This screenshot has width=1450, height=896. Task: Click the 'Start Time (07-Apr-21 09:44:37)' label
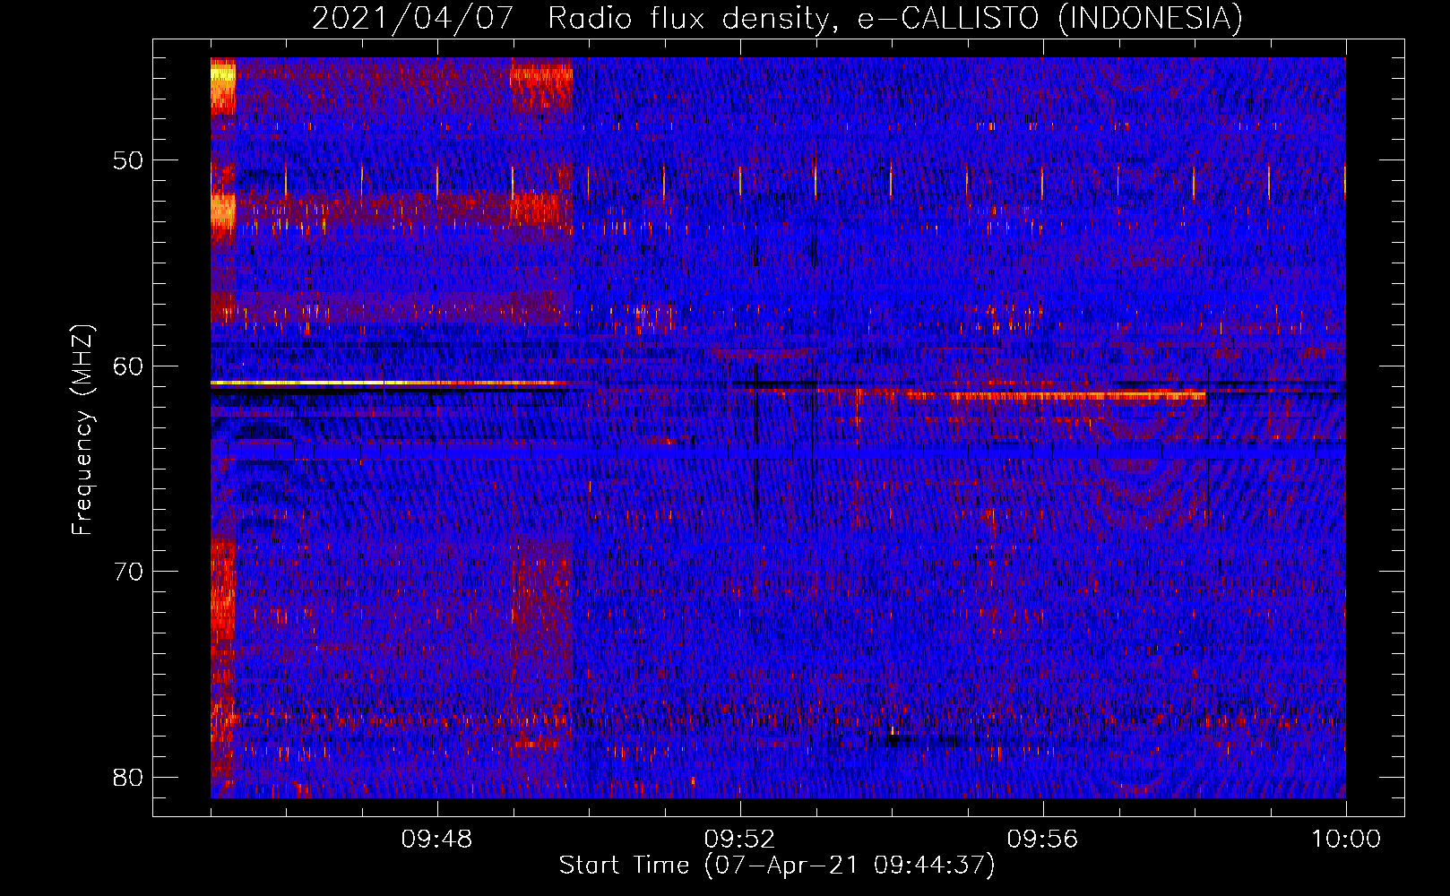click(x=777, y=866)
